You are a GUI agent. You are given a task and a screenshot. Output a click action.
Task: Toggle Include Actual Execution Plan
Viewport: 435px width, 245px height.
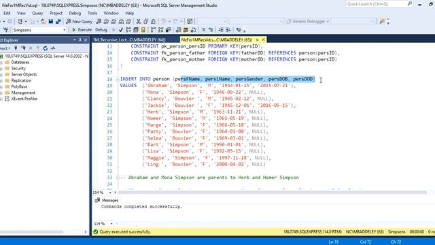click(x=153, y=30)
